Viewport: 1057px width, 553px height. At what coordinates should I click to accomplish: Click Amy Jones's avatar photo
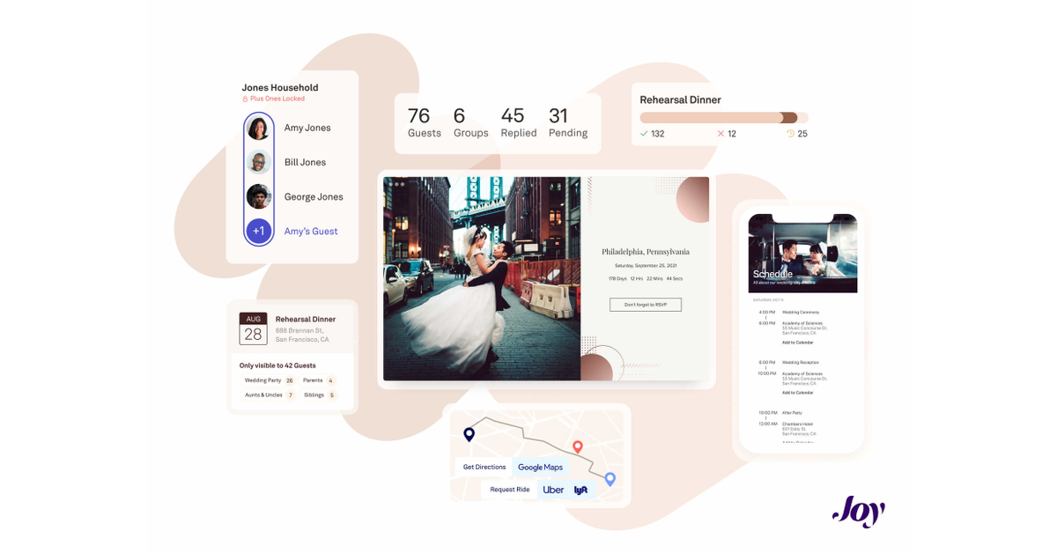point(259,129)
